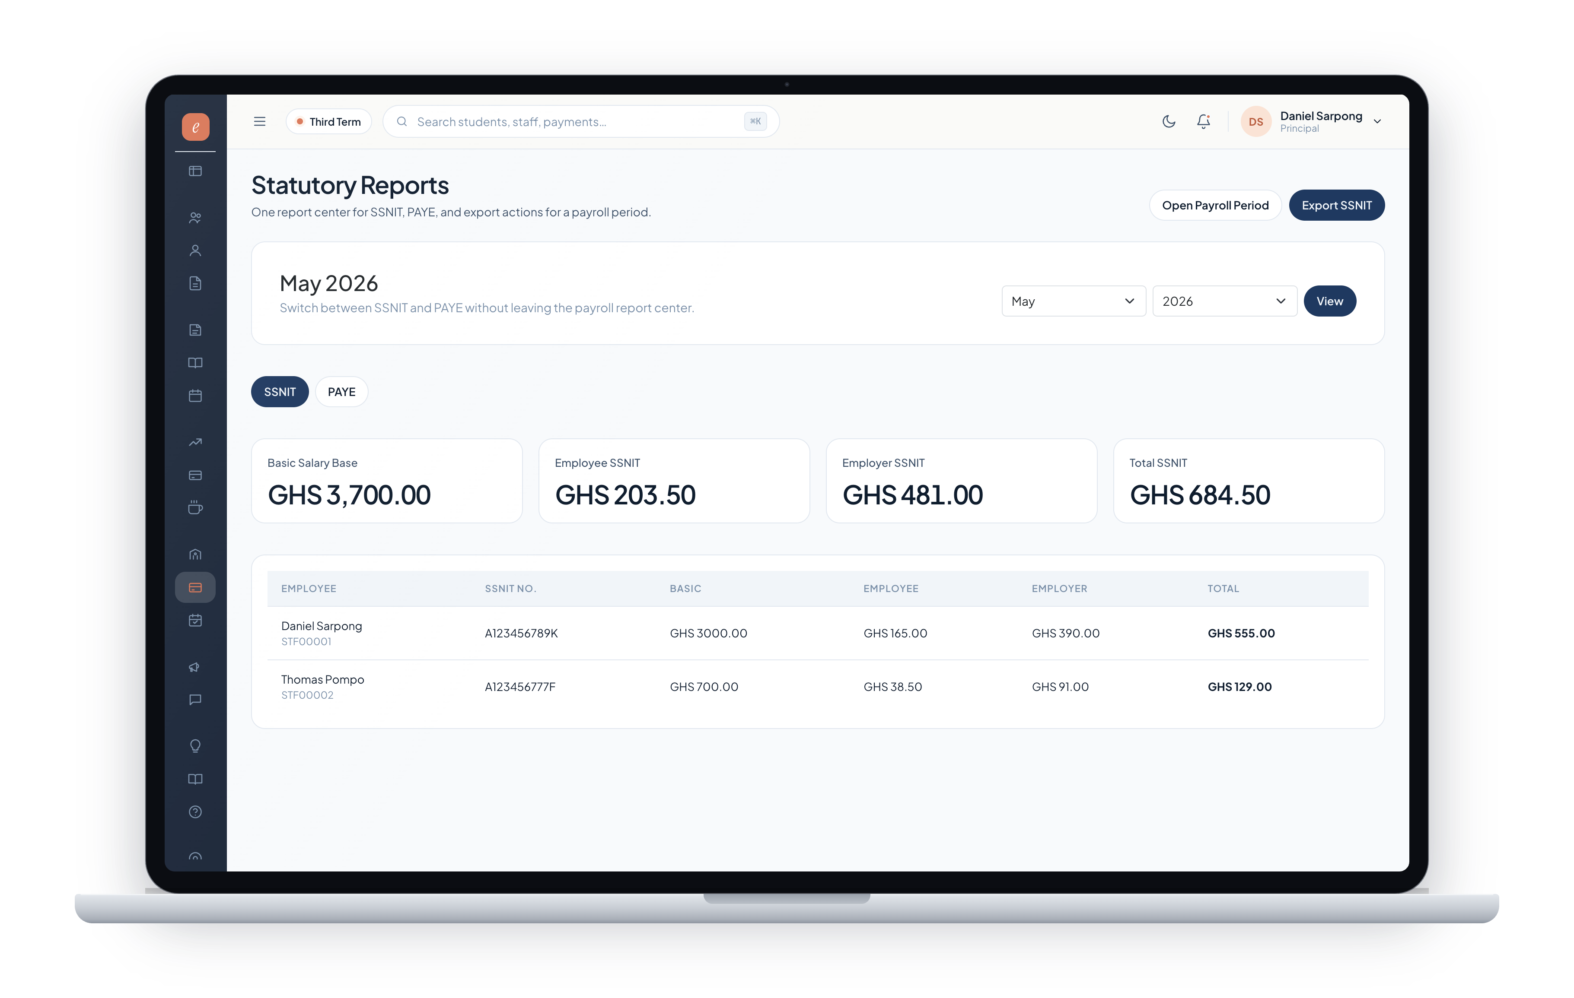Click the Statutory Reports page title
The image size is (1574, 998).
[350, 186]
